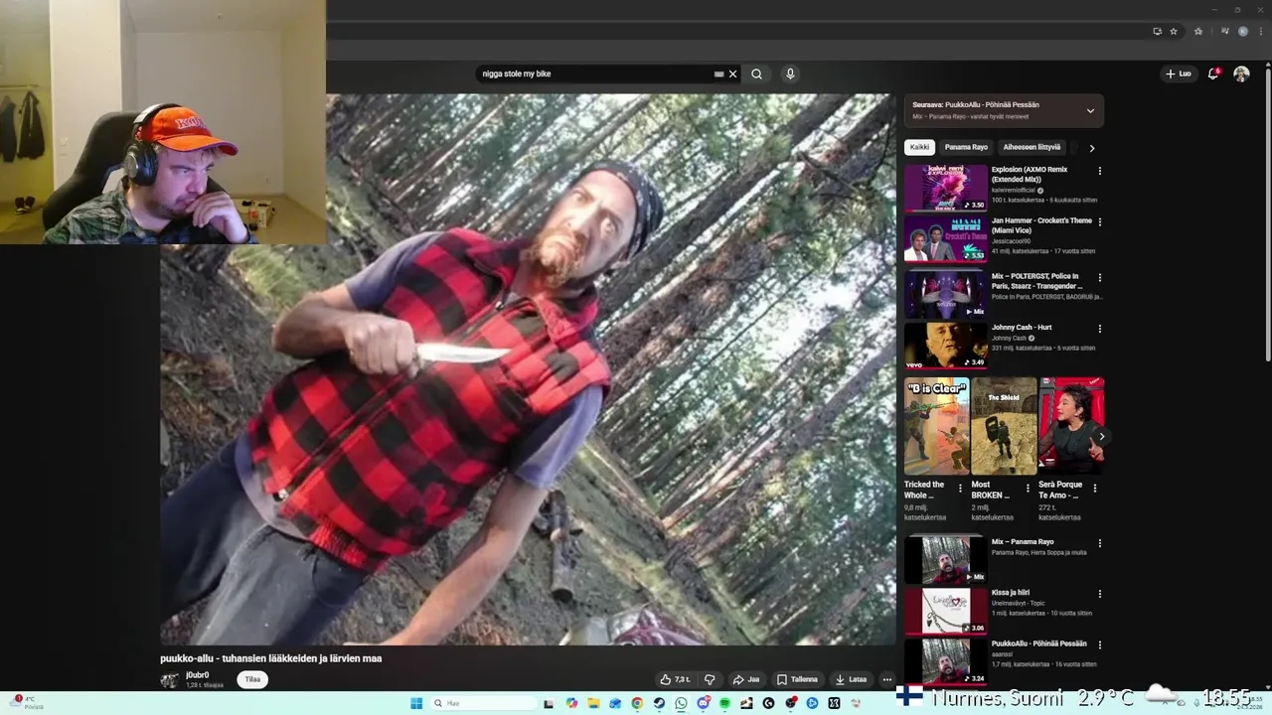The width and height of the screenshot is (1272, 715).
Task: Click inside the YouTube search field
Action: [594, 73]
